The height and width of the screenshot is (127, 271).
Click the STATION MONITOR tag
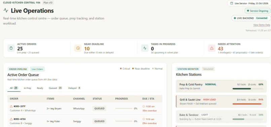(x=188, y=69)
